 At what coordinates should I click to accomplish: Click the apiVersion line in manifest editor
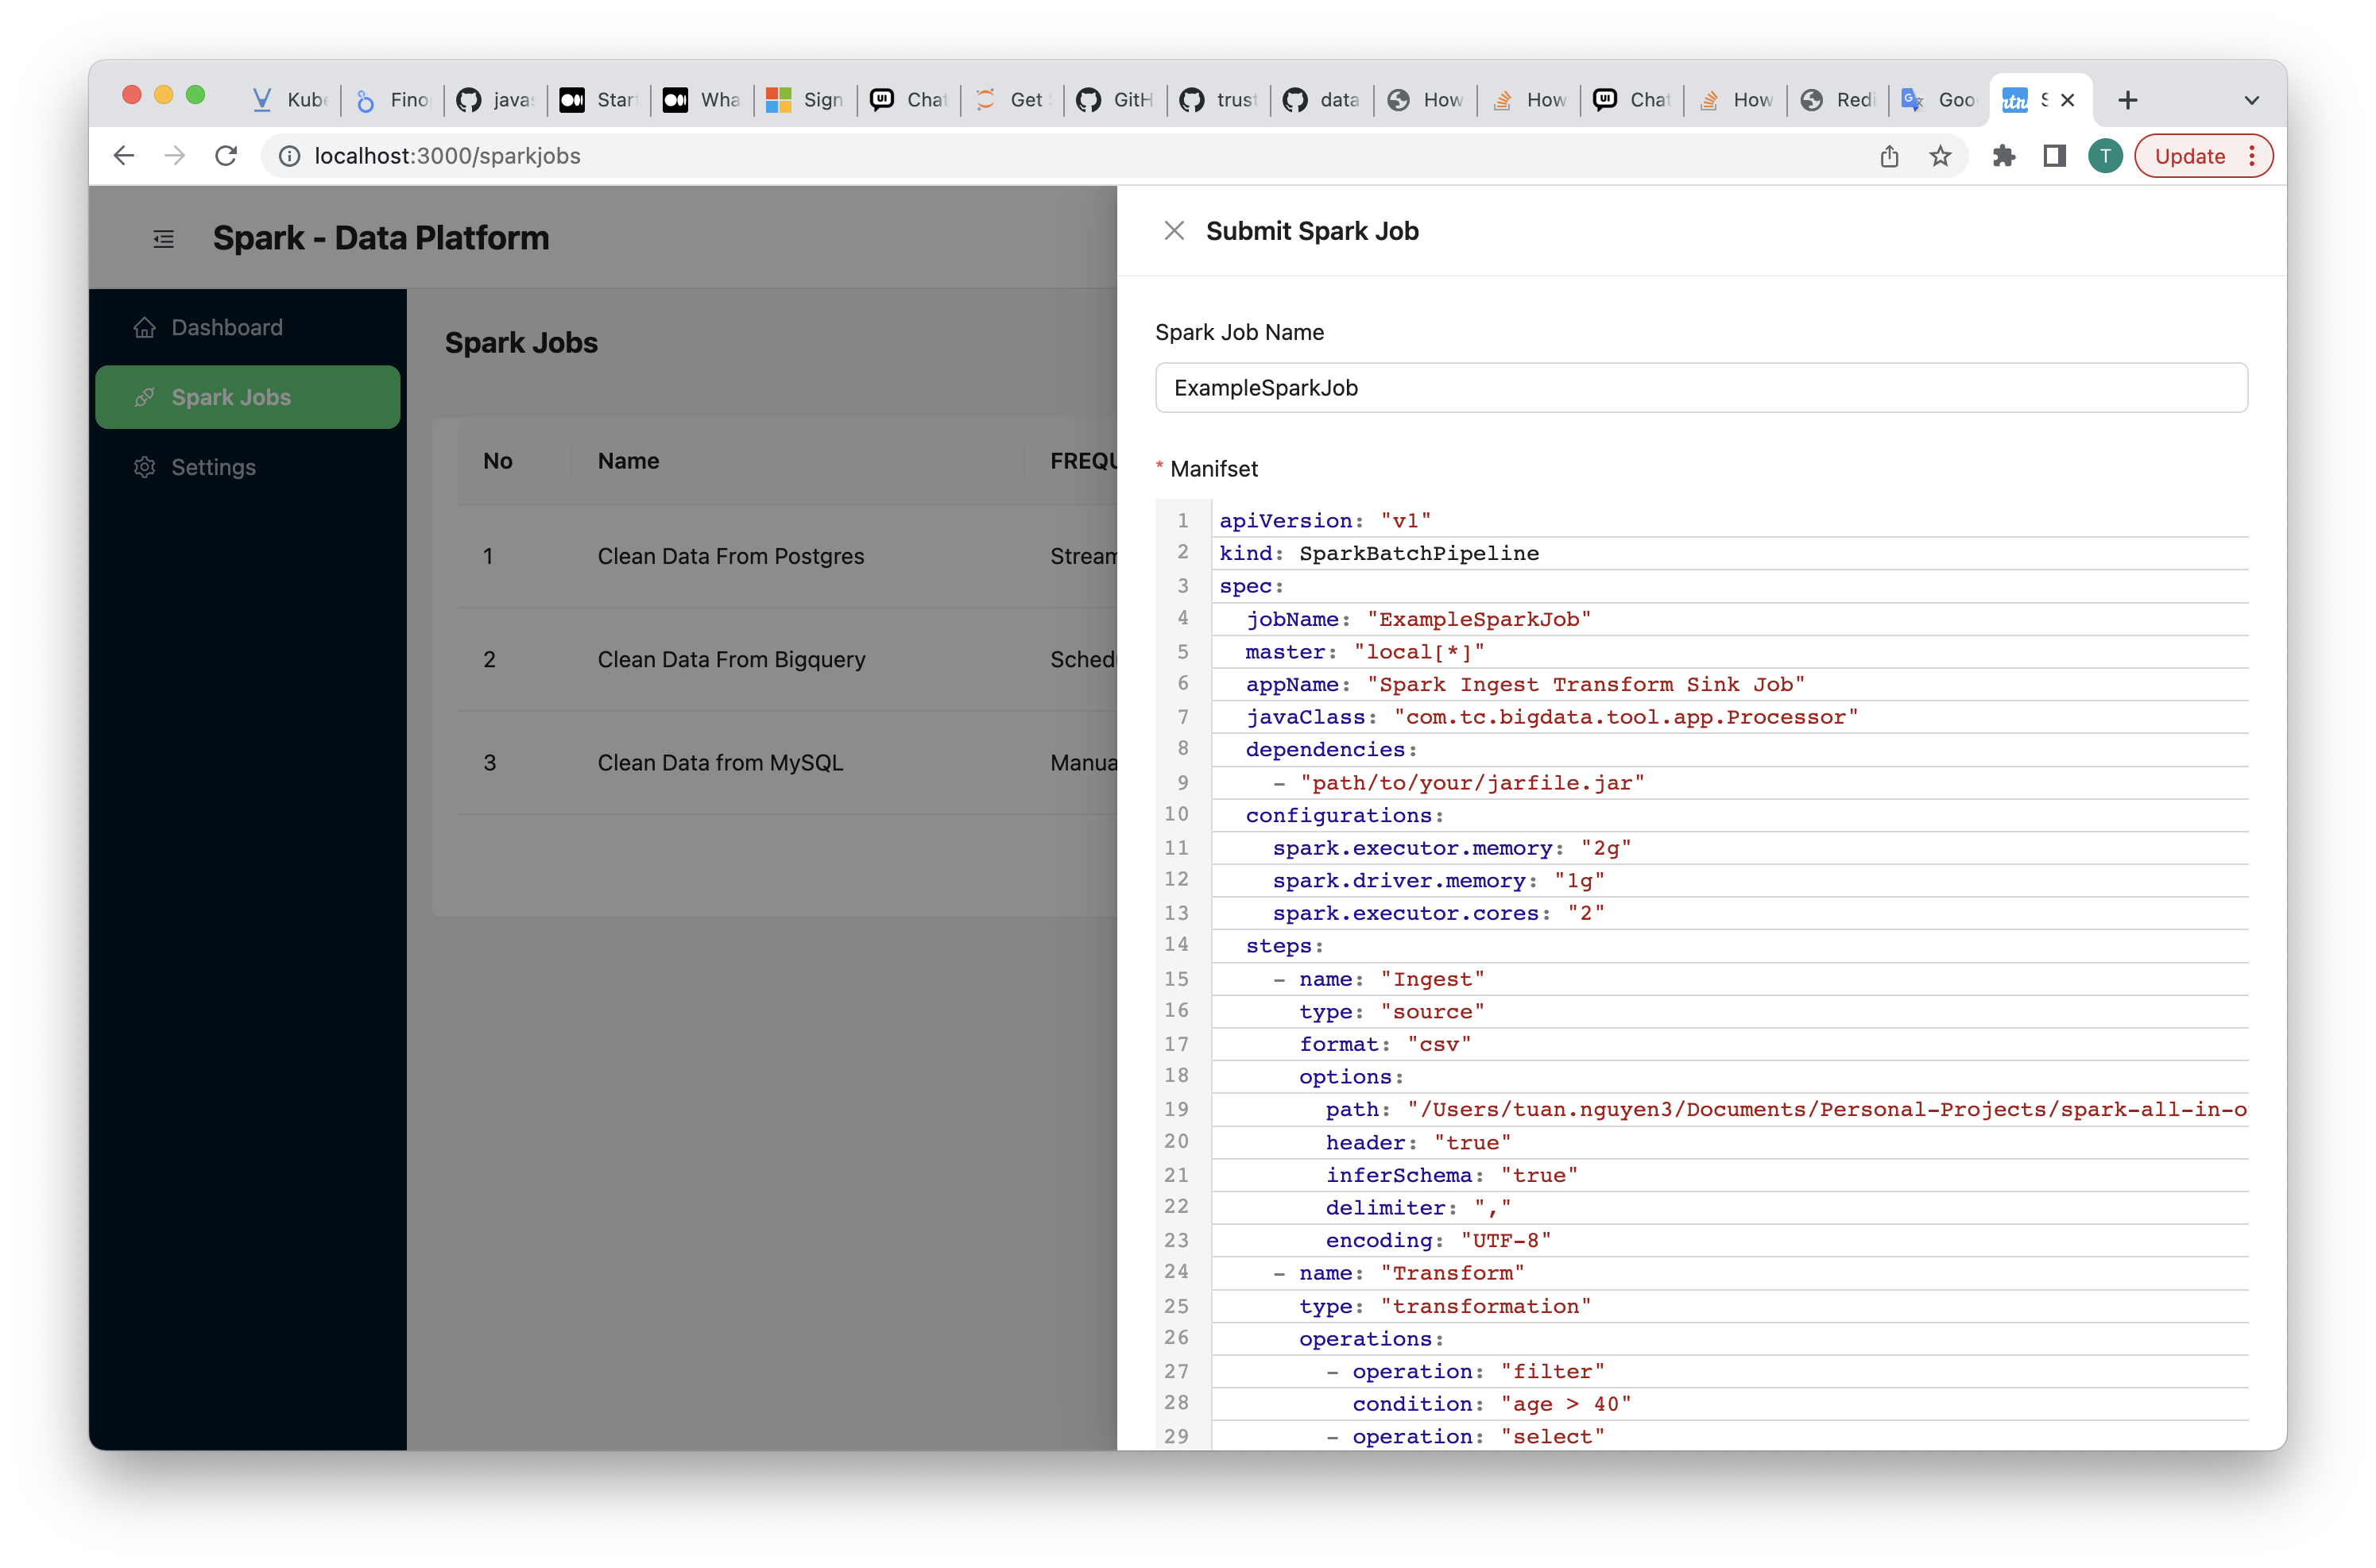click(x=1730, y=520)
